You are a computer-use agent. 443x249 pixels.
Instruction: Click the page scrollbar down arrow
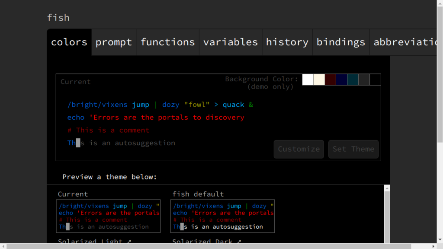pos(440,239)
